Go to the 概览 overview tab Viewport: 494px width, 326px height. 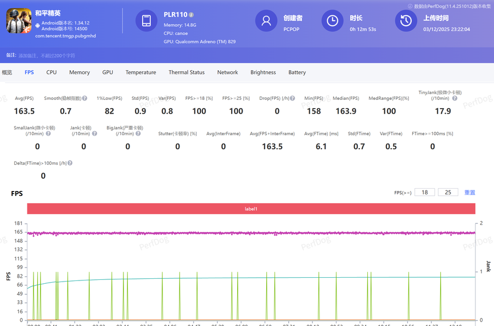pos(7,72)
